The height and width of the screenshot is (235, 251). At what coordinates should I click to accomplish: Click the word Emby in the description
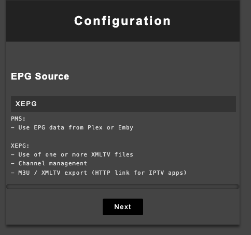[x=125, y=128]
